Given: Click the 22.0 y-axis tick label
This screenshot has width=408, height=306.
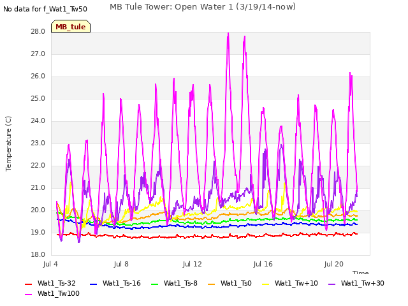Looking at the screenshot, I should (x=38, y=166).
